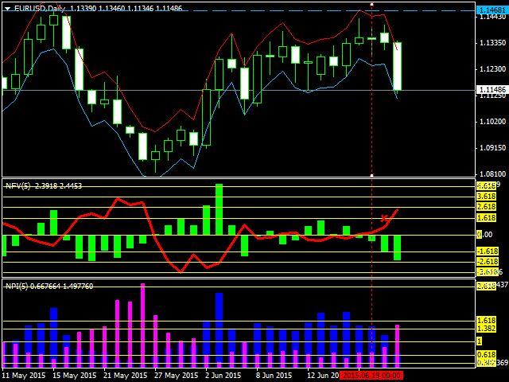This screenshot has height=382, width=509.
Task: Click the red X marker on NFV line
Action: click(x=384, y=218)
